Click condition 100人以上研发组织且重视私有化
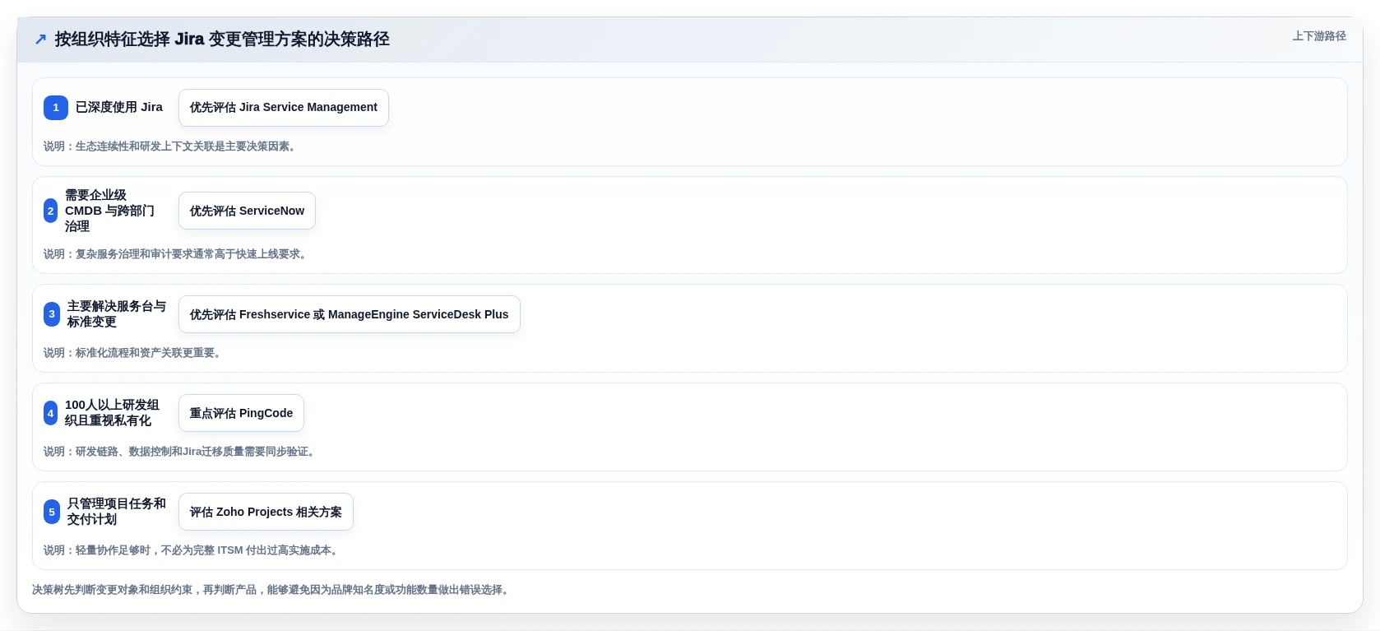Viewport: 1380px width, 631px height. click(113, 413)
